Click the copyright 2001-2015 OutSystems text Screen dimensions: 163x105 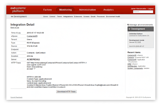[138, 97]
